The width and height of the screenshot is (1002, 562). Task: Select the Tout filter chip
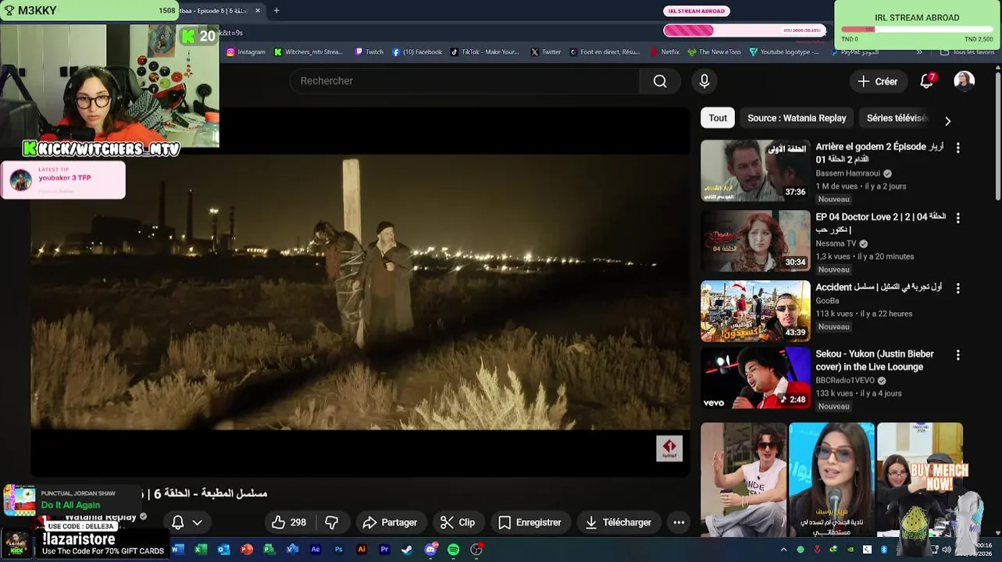point(718,118)
